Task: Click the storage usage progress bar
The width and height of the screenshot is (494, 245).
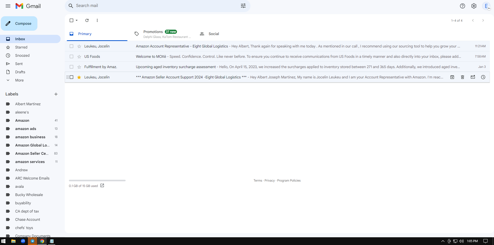Action: tap(97, 181)
